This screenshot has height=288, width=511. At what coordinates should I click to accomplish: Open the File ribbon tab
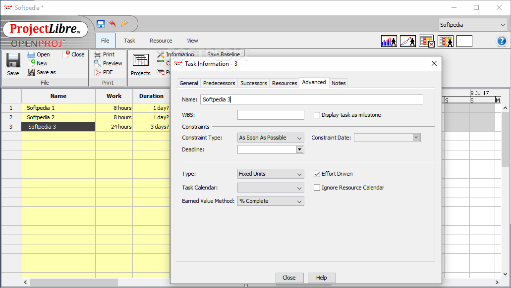[x=105, y=41]
